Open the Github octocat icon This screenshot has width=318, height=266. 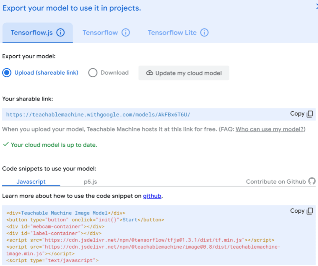[312, 181]
